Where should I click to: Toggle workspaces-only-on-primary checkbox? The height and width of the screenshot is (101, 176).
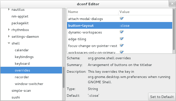tap(122, 52)
